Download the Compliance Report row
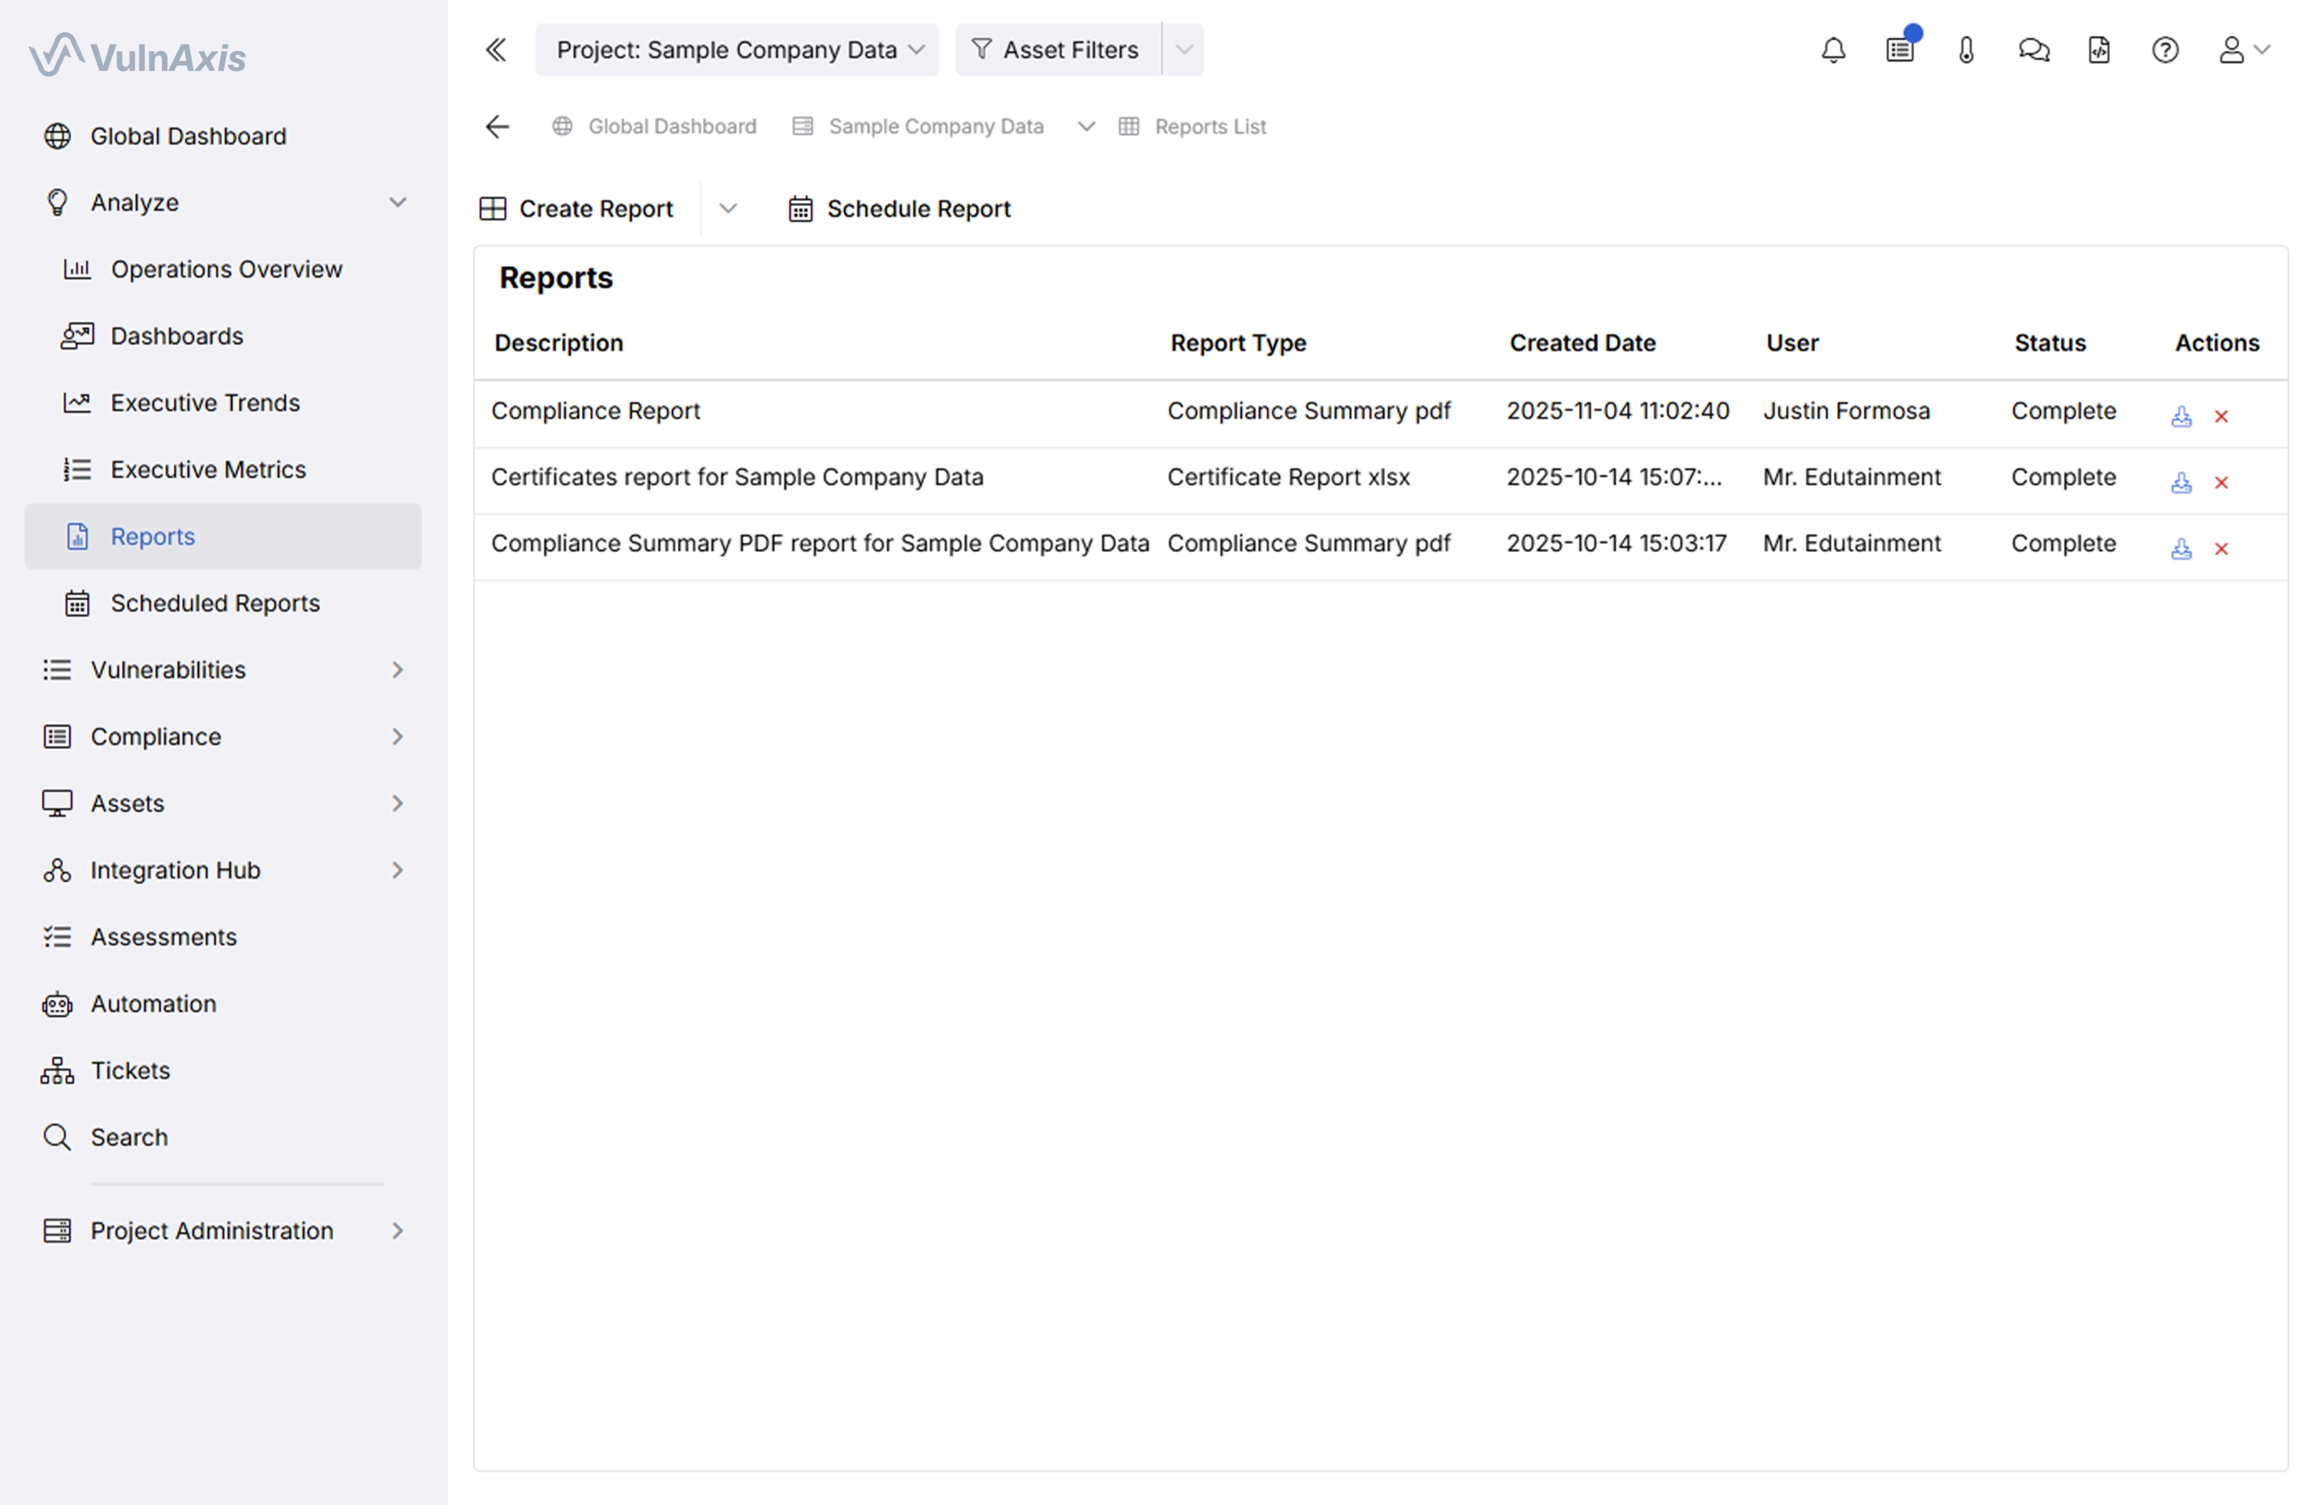Viewport: 2302px width, 1505px height. (2181, 417)
